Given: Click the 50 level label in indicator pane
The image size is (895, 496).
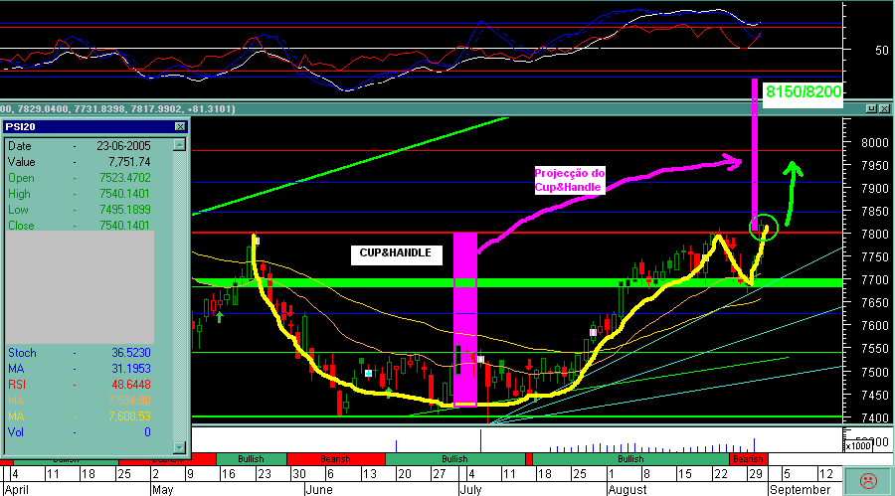Looking at the screenshot, I should [x=881, y=51].
